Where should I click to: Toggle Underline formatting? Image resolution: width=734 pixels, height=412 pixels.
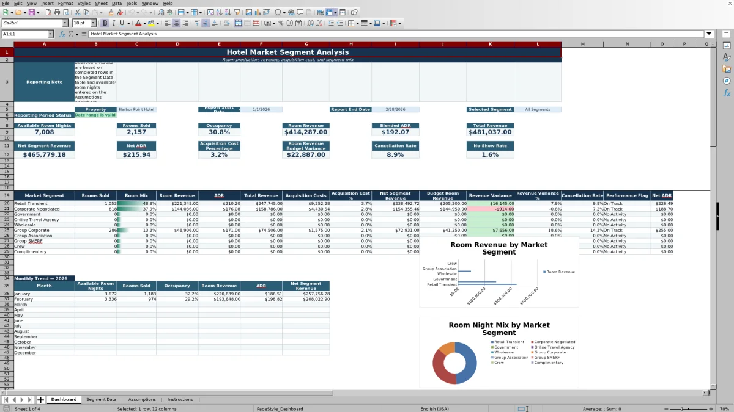(122, 23)
